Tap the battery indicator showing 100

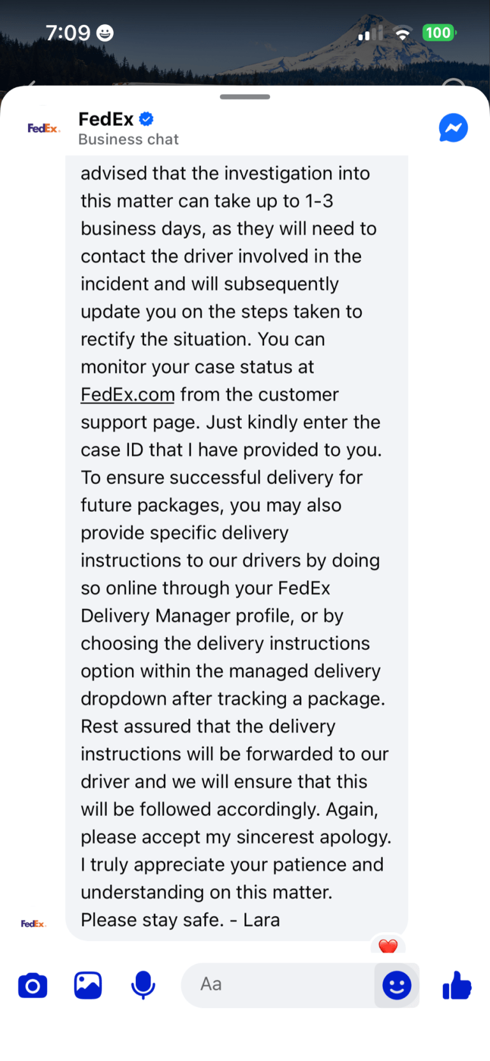point(438,32)
